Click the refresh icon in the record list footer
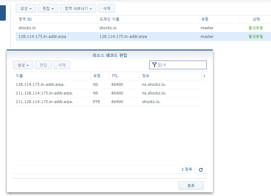 [201, 170]
